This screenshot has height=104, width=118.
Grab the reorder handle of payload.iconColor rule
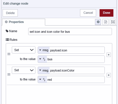coord(9,74)
